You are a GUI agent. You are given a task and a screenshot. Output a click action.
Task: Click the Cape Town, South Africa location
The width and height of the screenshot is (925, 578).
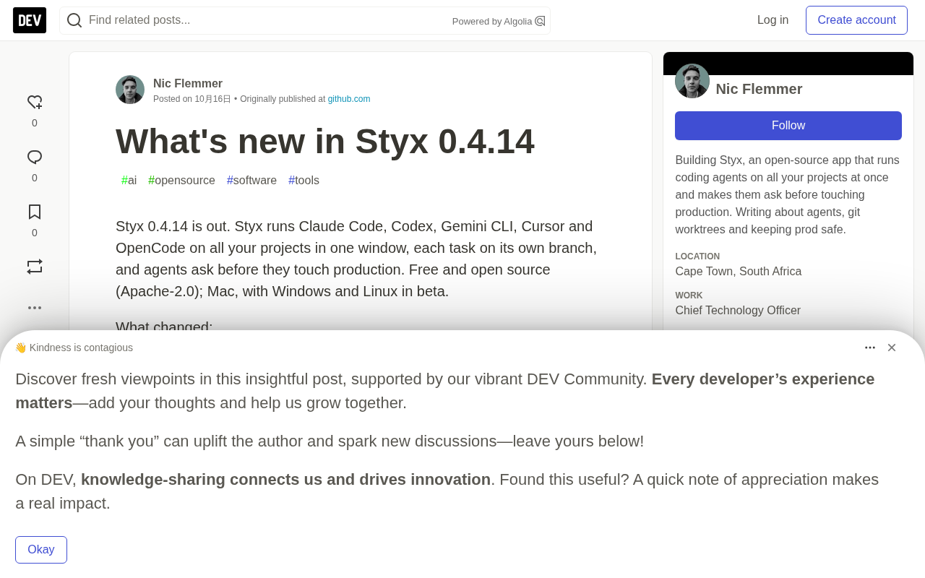739,272
